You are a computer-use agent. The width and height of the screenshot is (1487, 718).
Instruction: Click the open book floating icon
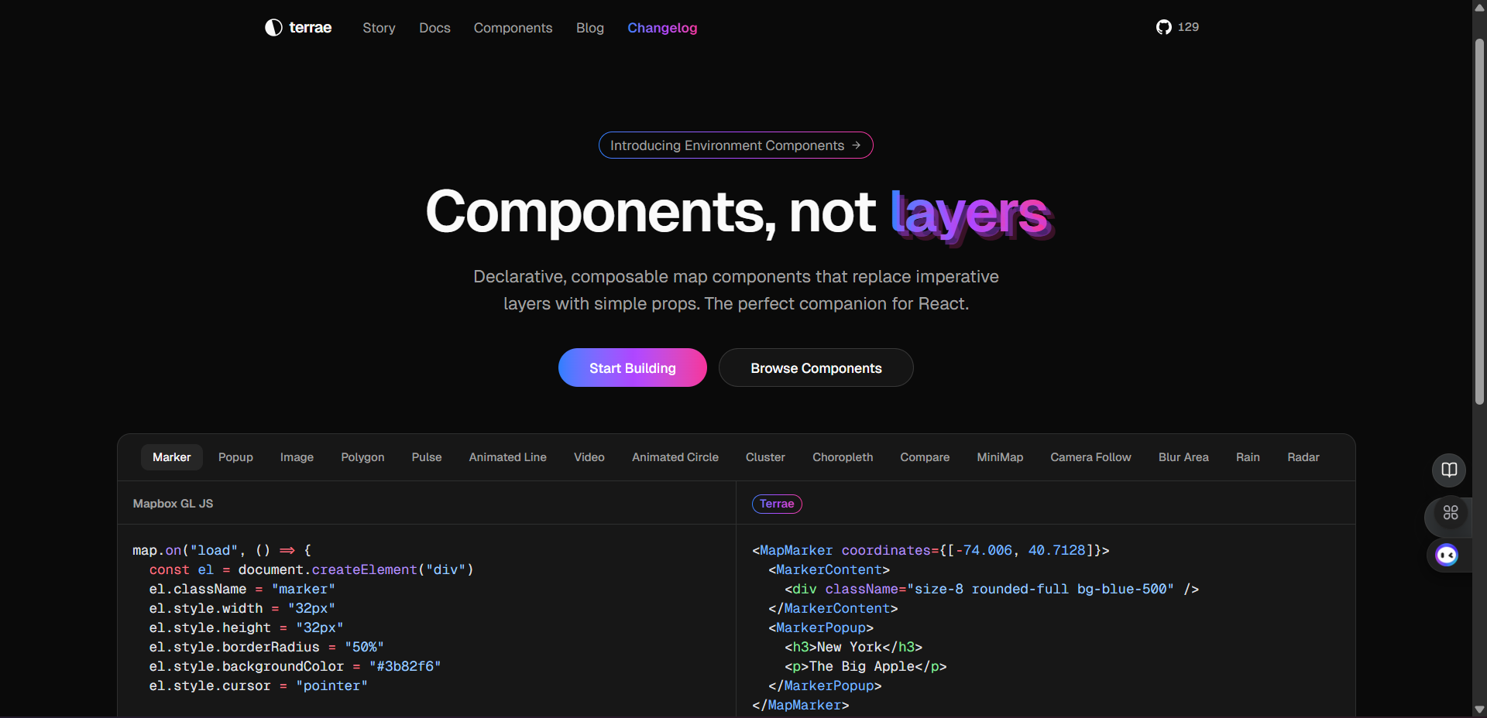pyautogui.click(x=1449, y=470)
